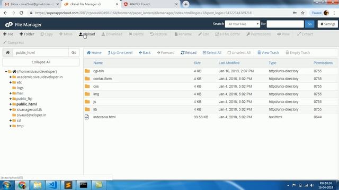The height and width of the screenshot is (190, 339).
Task: Collapse the /home/sivauideveloper root node
Action: tap(6, 71)
